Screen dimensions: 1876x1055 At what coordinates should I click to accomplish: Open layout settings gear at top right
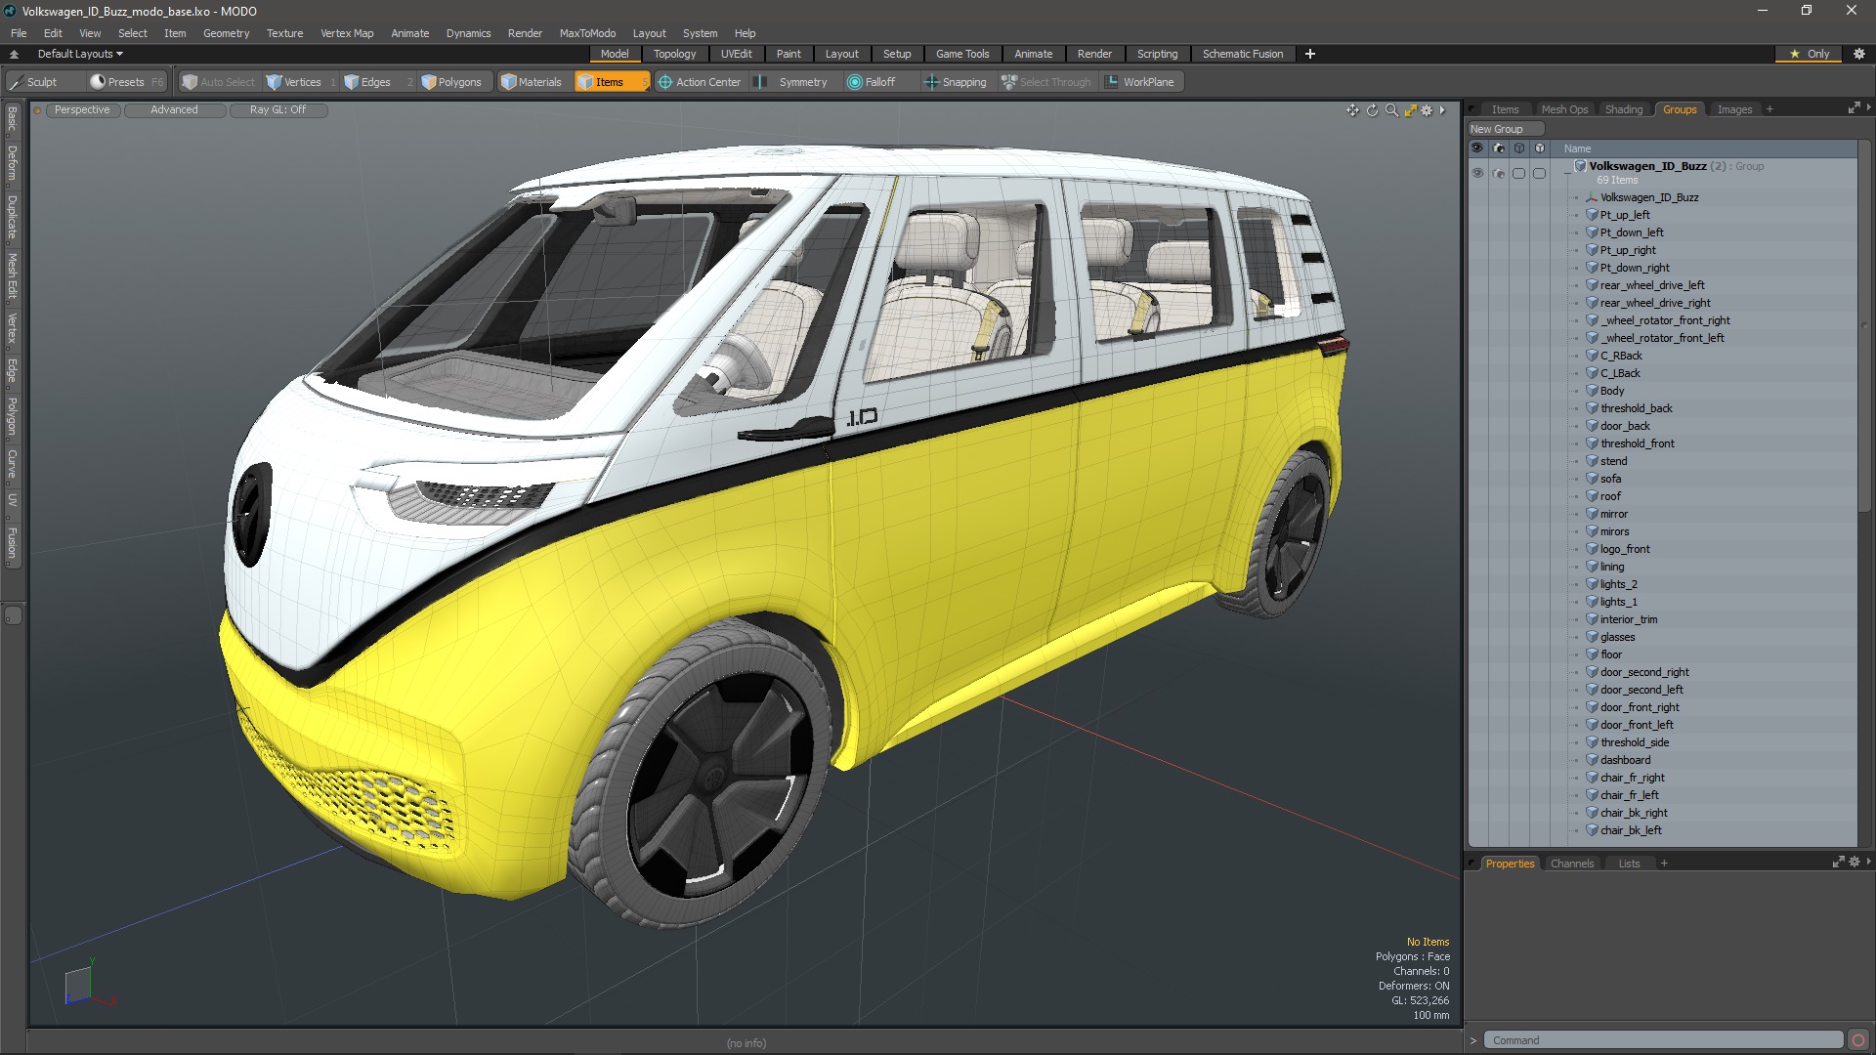1859,55
